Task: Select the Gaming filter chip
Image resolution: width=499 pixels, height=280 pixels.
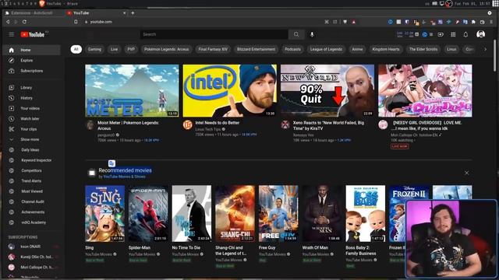Action: click(94, 49)
